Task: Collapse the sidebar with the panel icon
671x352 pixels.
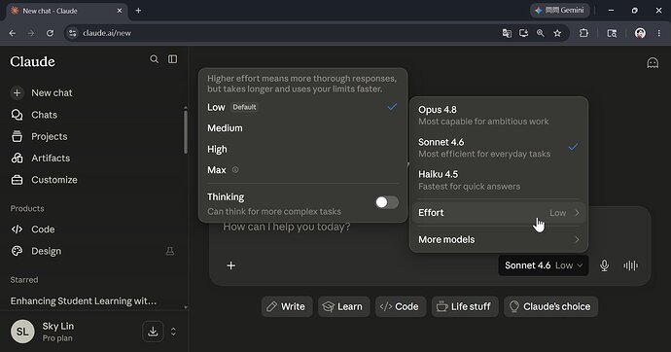Action: tap(172, 59)
